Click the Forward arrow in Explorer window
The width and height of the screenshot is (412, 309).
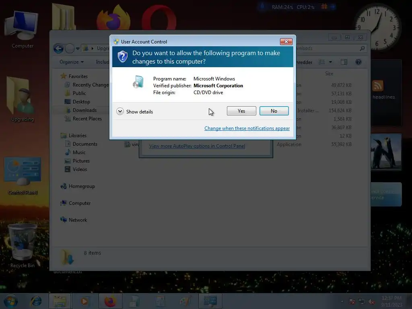(70, 49)
